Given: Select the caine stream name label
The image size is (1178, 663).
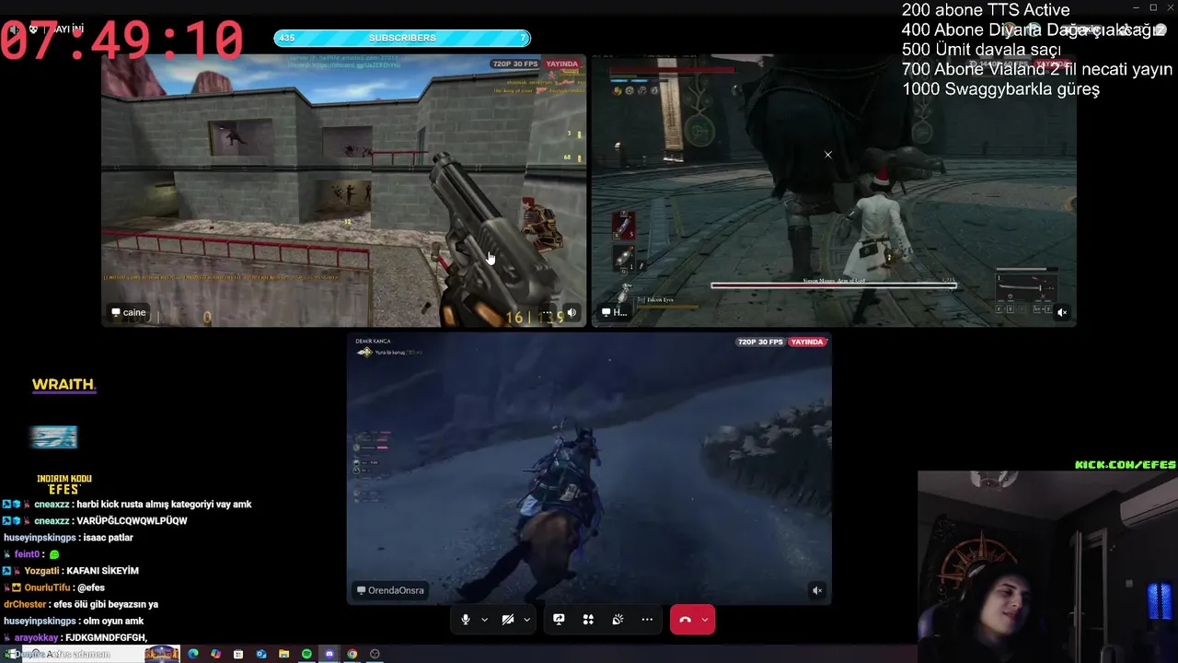Looking at the screenshot, I should (x=129, y=313).
